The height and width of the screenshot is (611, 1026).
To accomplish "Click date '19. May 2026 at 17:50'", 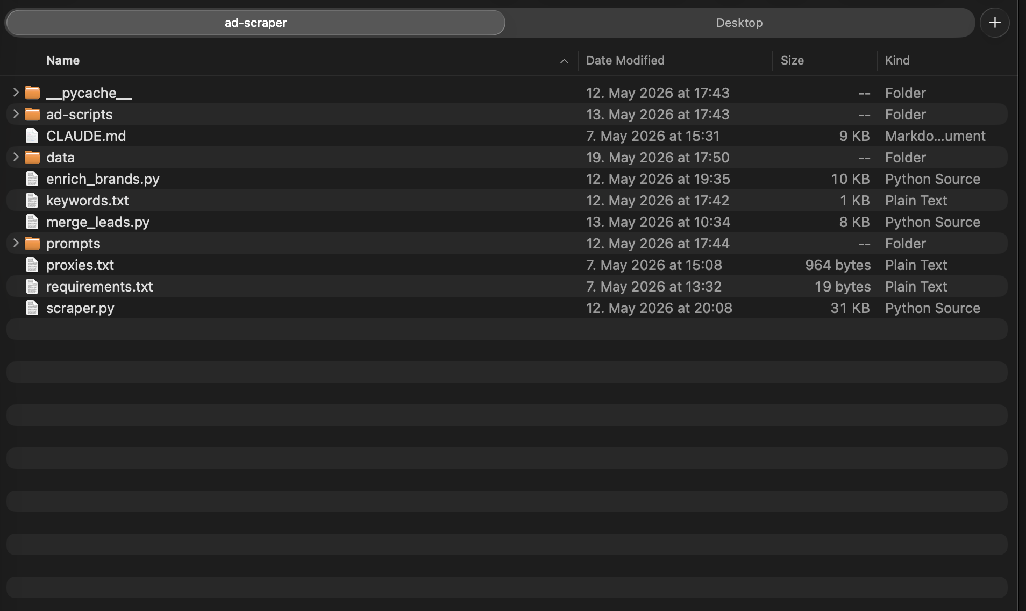I will tap(658, 158).
